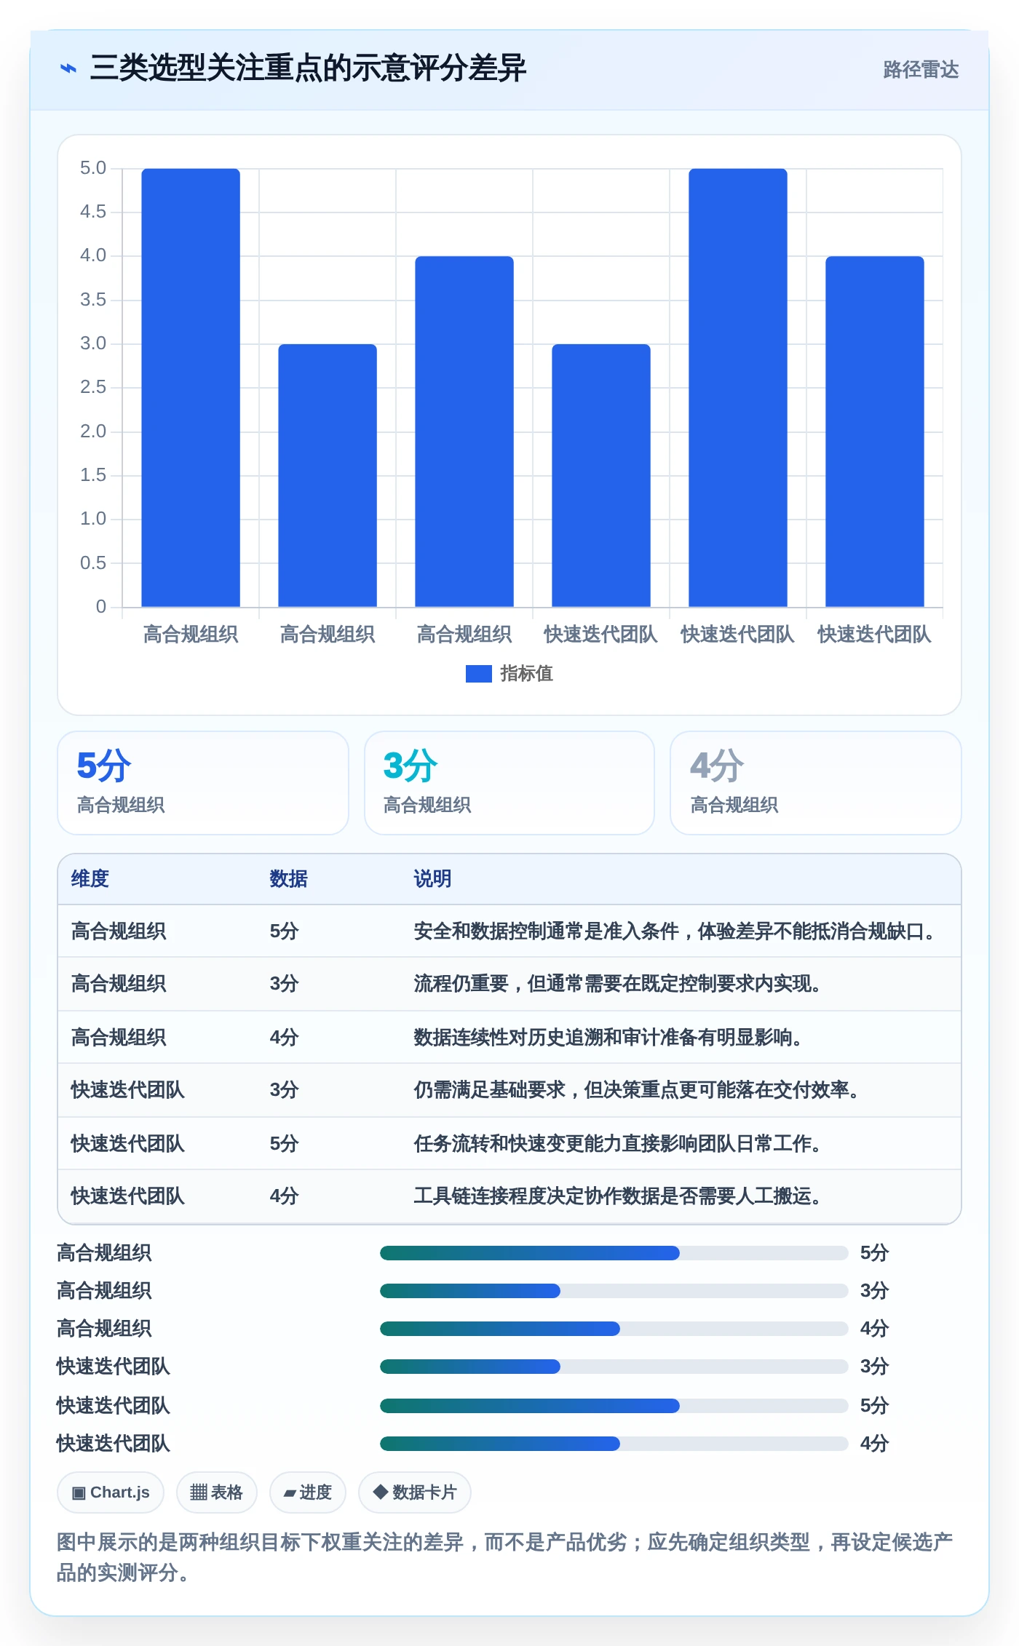Click the diamond icon in 数据卡片 chip

tap(380, 1492)
